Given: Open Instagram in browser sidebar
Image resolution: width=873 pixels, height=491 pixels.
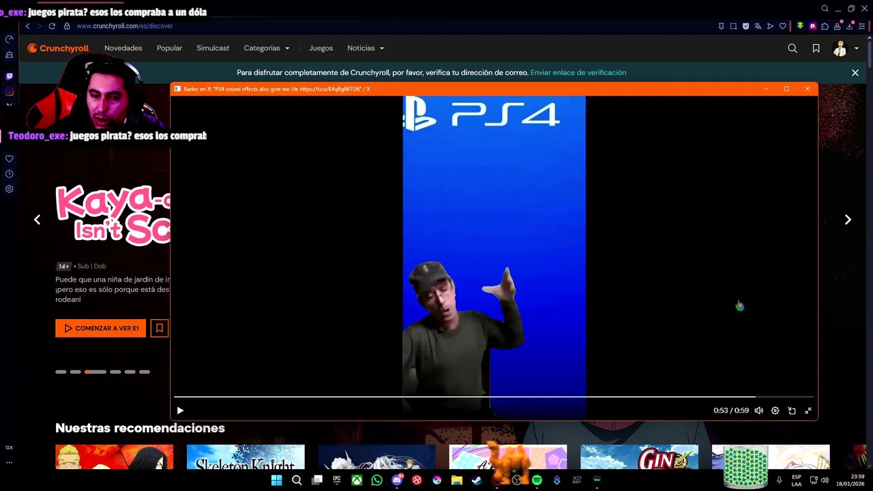Looking at the screenshot, I should tap(9, 91).
